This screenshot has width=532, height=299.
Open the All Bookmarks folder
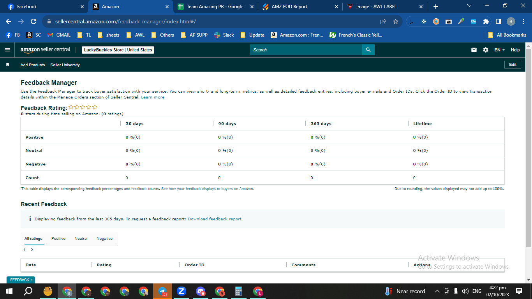tap(507, 35)
